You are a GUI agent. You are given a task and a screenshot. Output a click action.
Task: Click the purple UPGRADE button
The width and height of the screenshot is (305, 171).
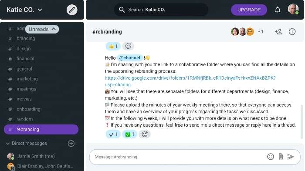coord(249,10)
